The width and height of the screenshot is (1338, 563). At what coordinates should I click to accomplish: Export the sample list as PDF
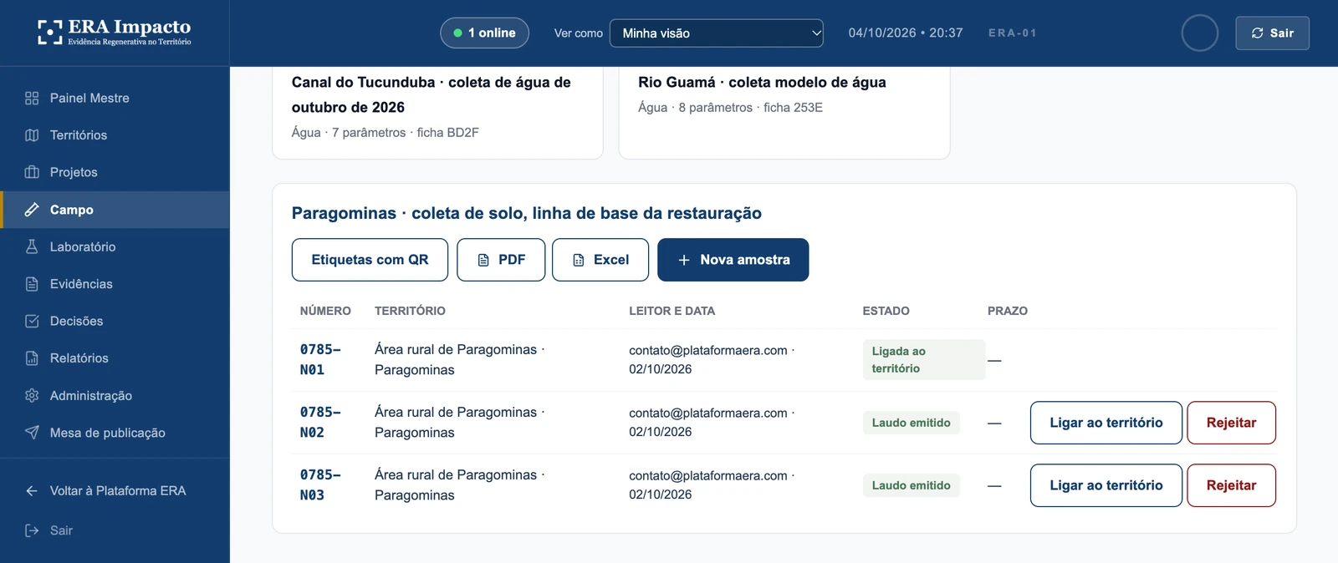pos(501,260)
